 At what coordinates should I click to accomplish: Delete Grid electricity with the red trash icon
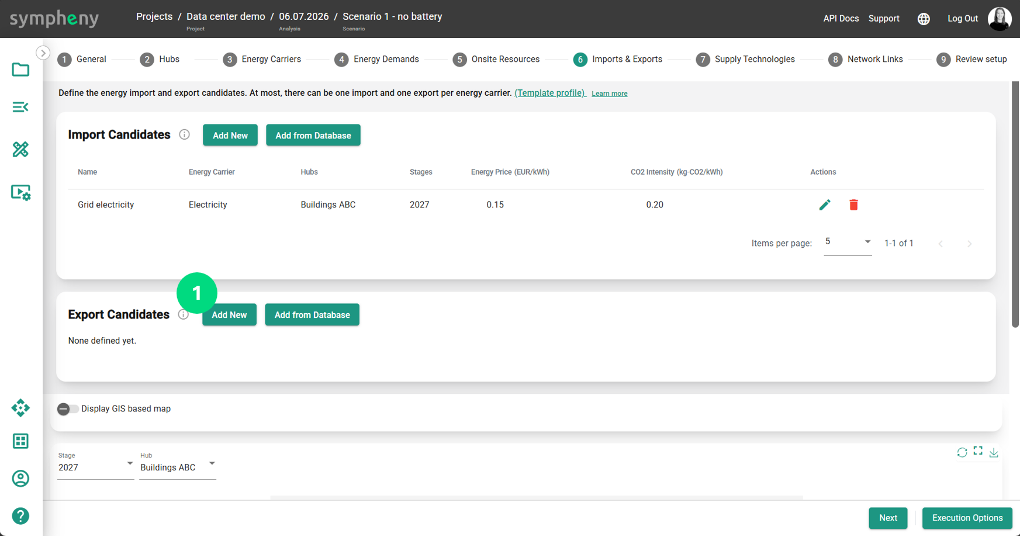[x=853, y=205]
